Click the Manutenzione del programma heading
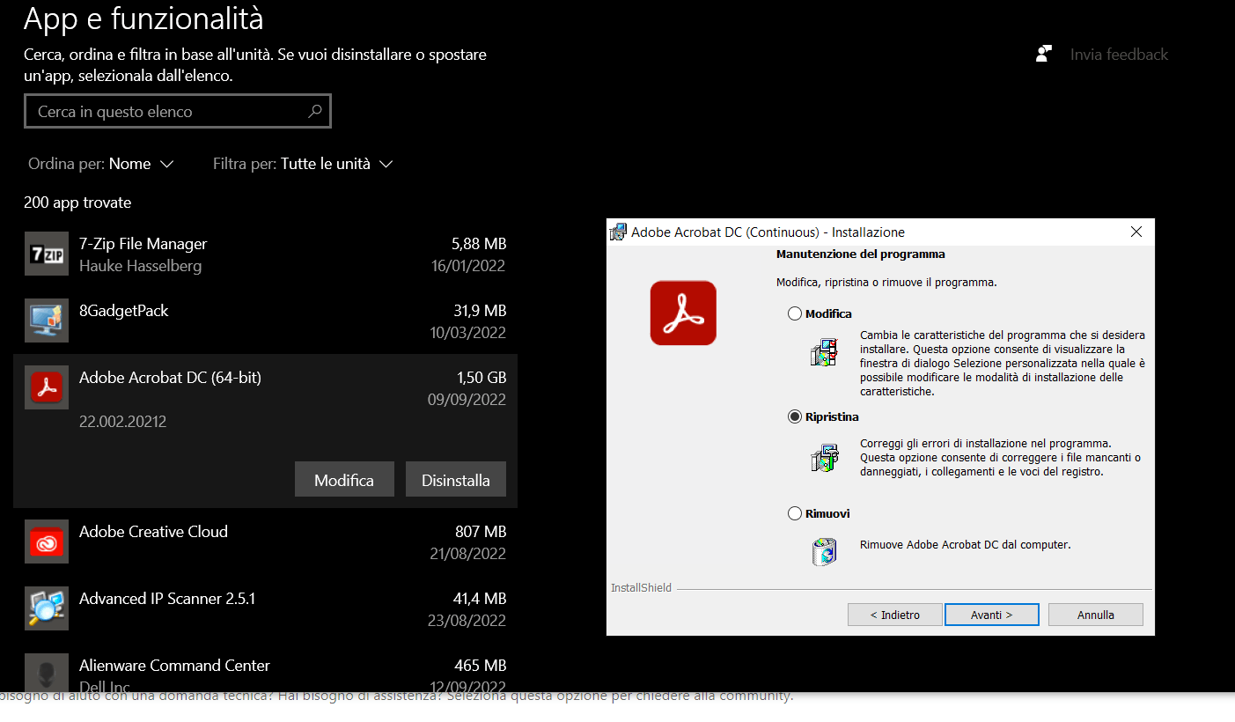This screenshot has height=722, width=1235. pos(861,254)
